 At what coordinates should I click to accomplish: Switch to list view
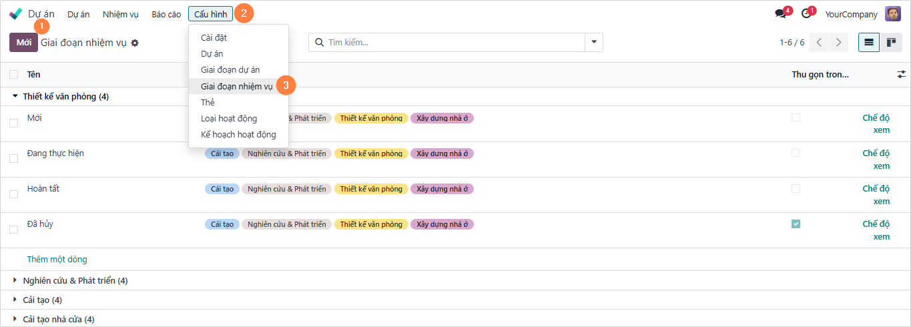(x=868, y=43)
